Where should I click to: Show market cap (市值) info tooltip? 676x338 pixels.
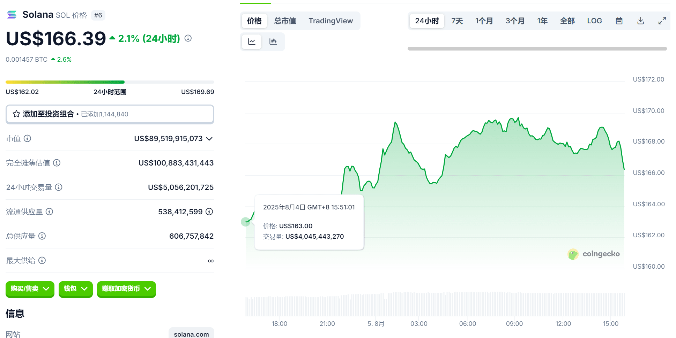[27, 138]
